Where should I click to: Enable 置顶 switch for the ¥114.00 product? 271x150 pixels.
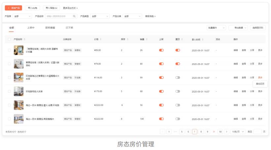(x=178, y=77)
